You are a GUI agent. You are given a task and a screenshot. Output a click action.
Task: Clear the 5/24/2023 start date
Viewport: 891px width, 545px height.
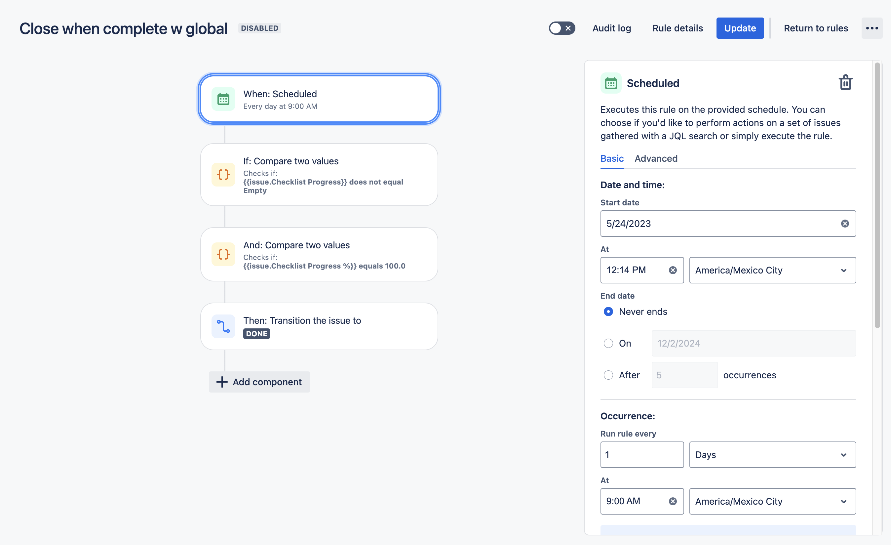pos(845,224)
